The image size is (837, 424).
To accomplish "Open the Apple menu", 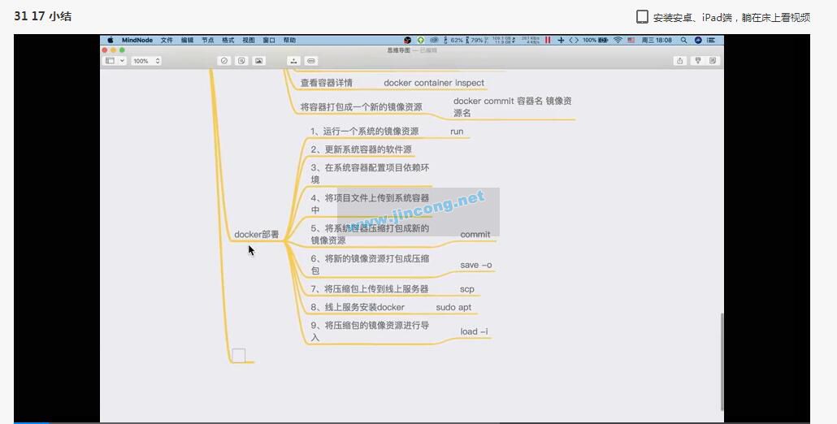I will click(x=111, y=40).
